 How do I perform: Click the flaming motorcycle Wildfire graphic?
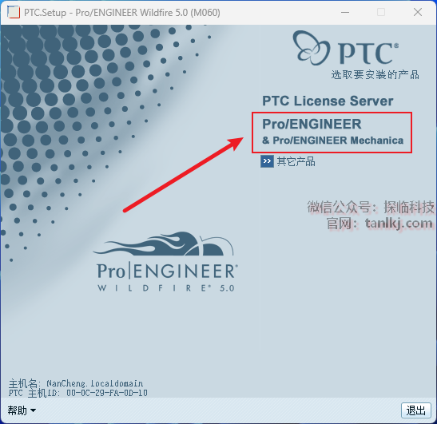(163, 244)
